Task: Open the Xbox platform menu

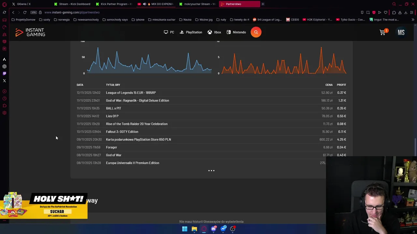Action: click(x=214, y=32)
